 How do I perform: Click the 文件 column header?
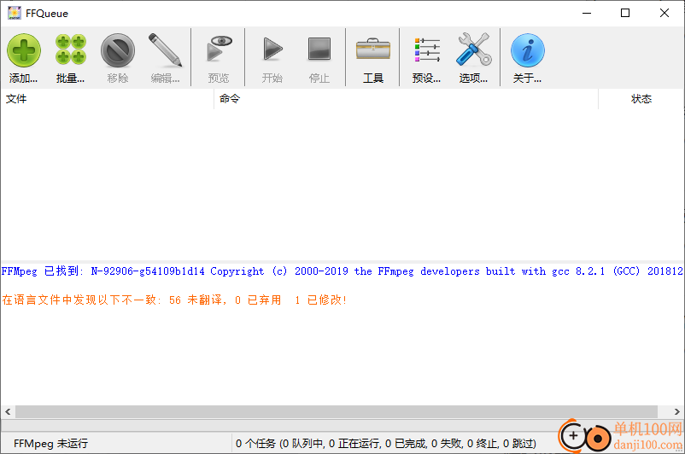(107, 99)
